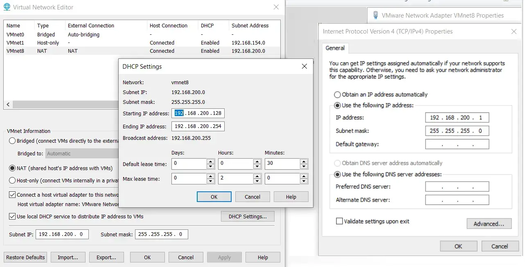525x267 pixels.
Task: Click the Subnet mask field in Network Editor
Action: pos(162,234)
